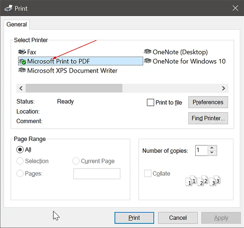
Task: Tick the Collate checkbox
Action: [x=148, y=173]
